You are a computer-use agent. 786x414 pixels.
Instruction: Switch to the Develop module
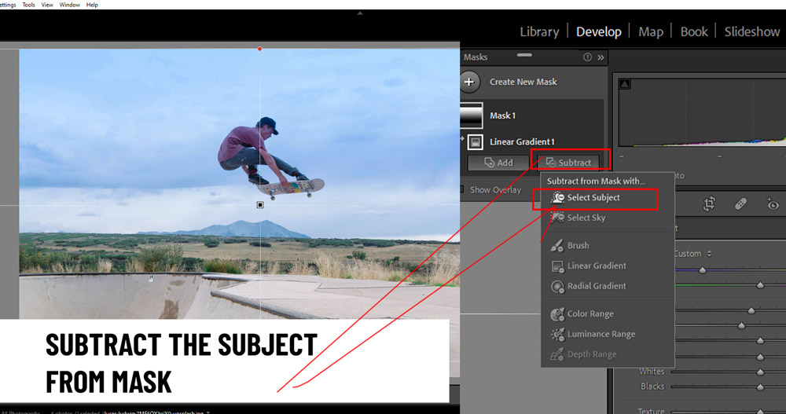tap(598, 31)
